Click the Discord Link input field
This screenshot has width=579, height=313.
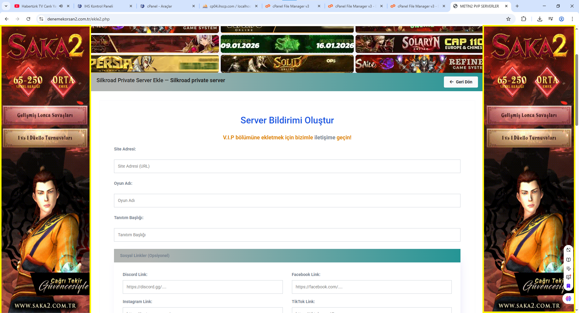click(x=202, y=287)
